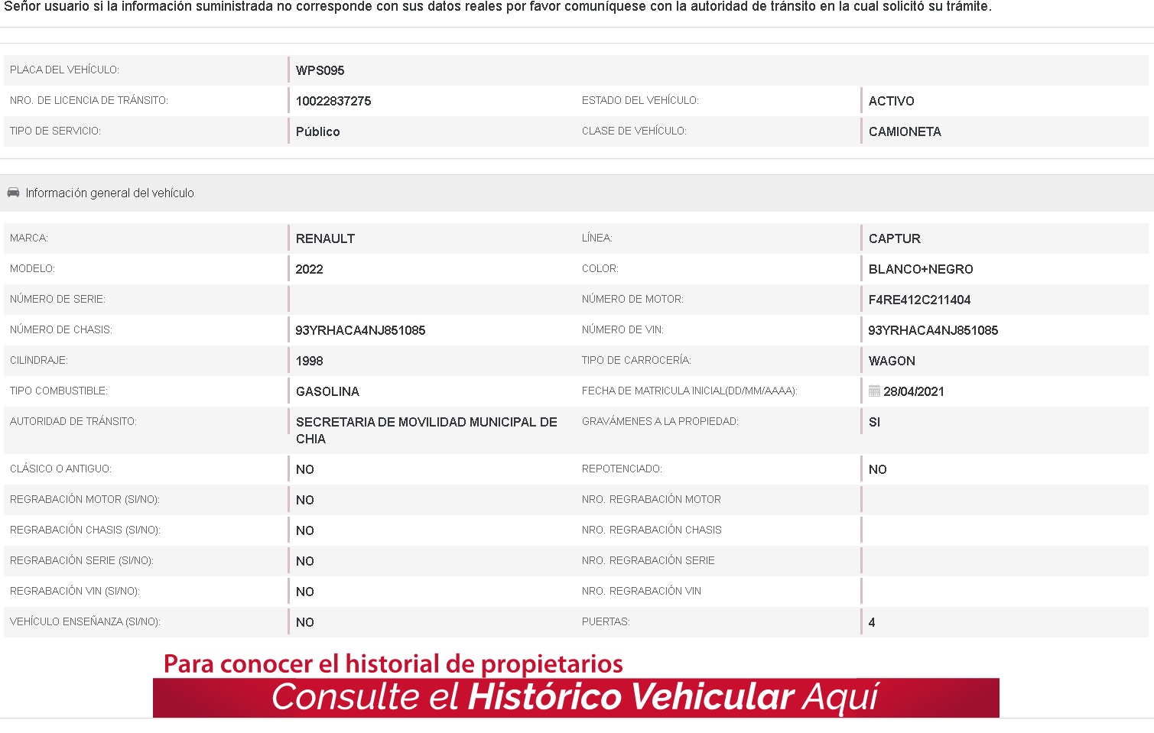The width and height of the screenshot is (1154, 733).
Task: Select the GASOLINA fuel type value
Action: point(327,391)
